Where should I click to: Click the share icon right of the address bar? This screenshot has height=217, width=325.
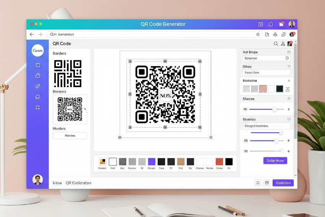(x=267, y=34)
